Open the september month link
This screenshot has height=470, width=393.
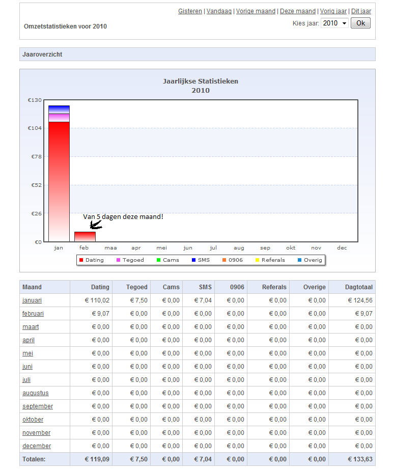click(x=38, y=406)
